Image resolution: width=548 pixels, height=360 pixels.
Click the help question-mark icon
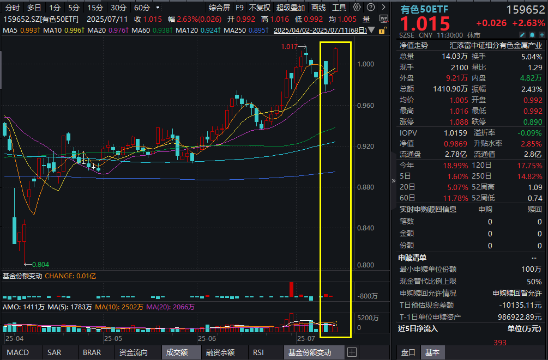tap(370, 8)
